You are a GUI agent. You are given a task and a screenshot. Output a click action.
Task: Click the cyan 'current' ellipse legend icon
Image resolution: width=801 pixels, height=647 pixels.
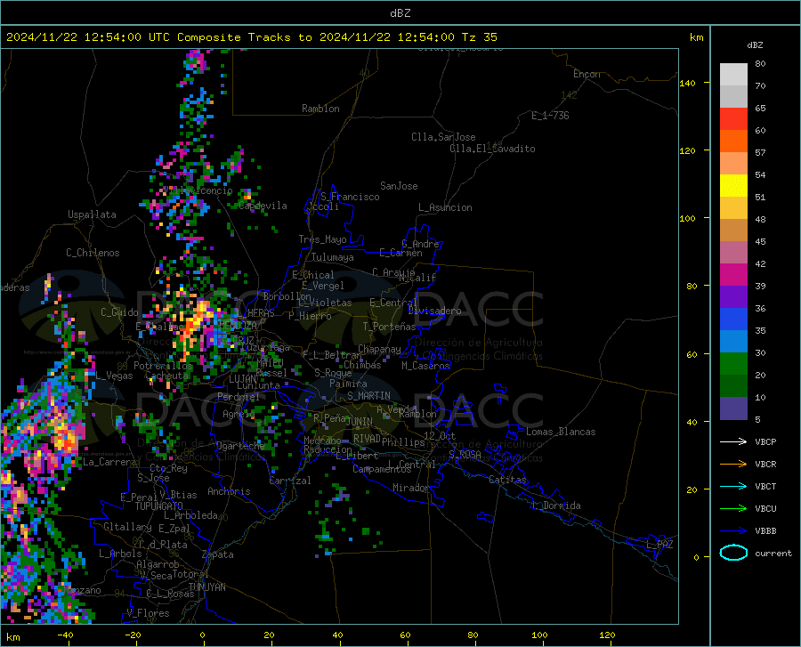733,553
